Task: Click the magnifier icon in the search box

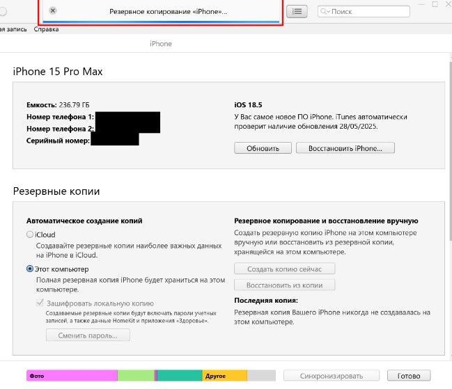Action: click(325, 12)
